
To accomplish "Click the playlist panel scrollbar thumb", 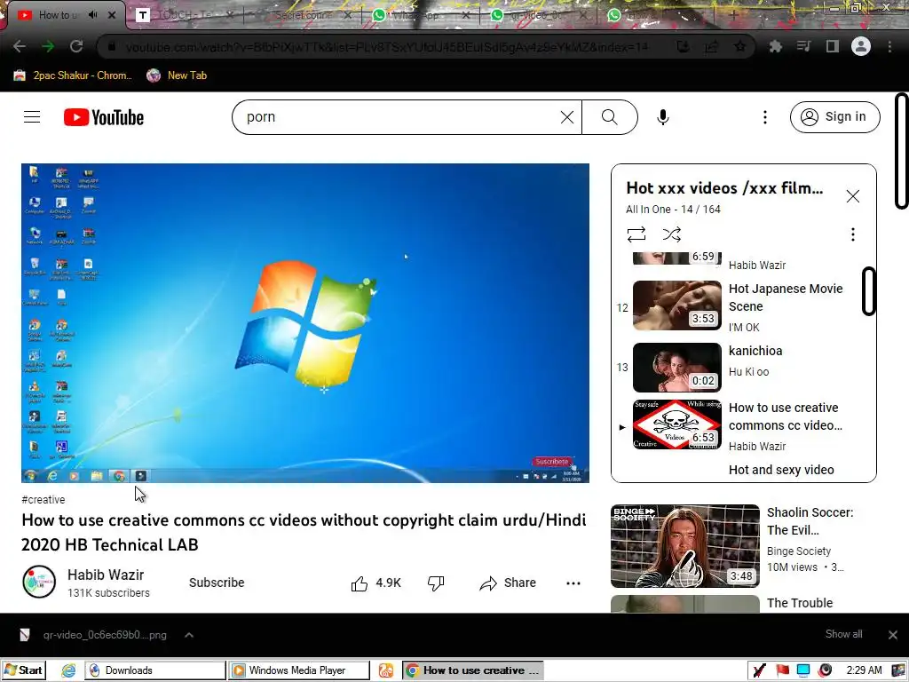I will pos(868,291).
